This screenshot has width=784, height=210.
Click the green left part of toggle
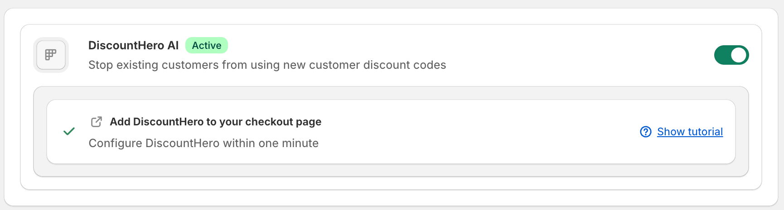[x=722, y=55]
